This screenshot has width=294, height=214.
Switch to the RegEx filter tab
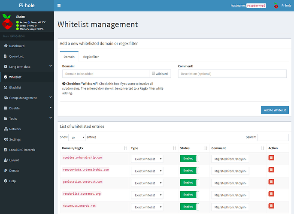91,57
